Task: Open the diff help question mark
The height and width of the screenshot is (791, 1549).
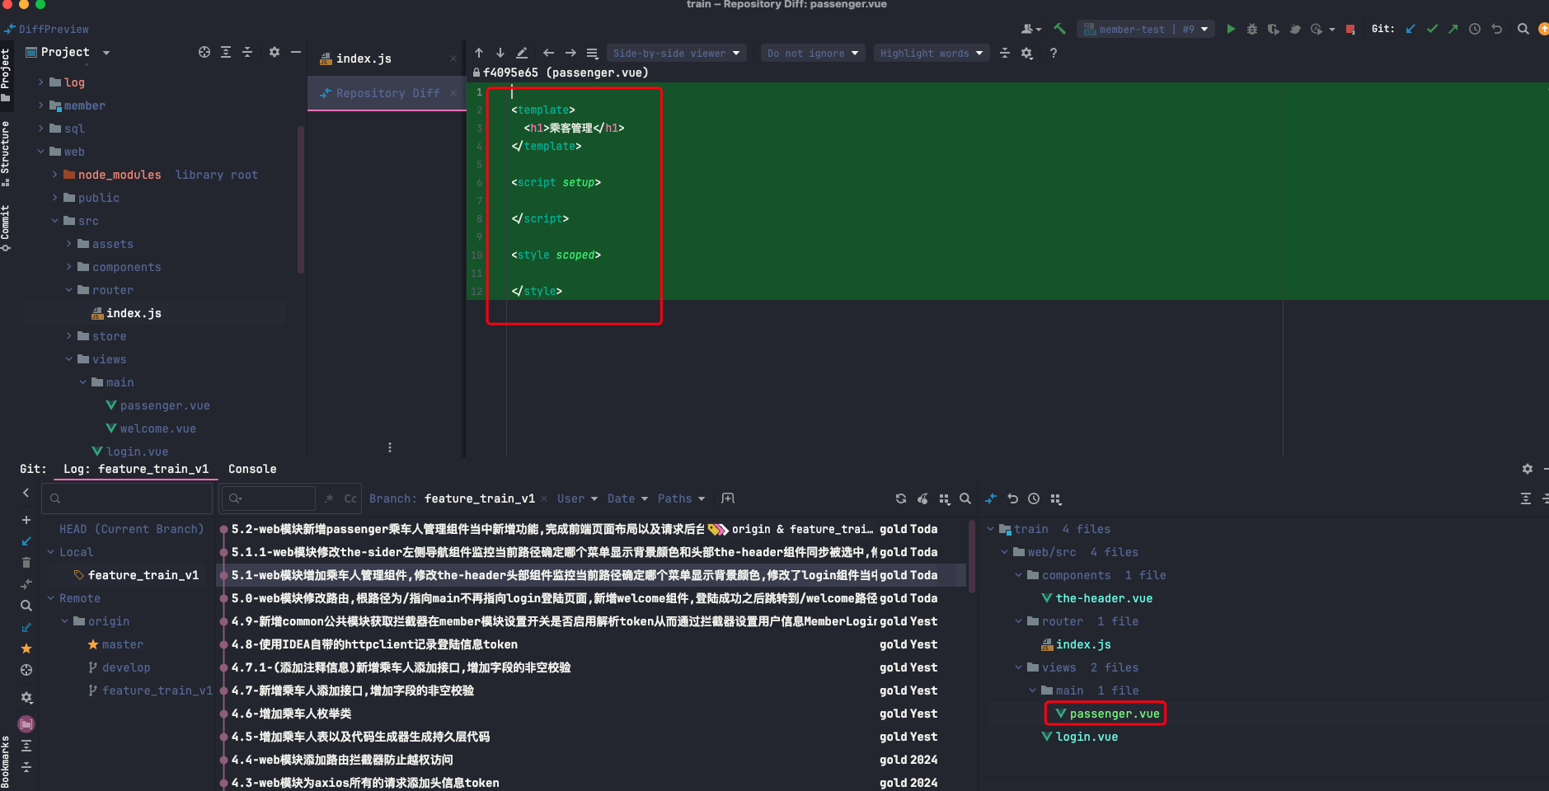Action: click(1054, 53)
